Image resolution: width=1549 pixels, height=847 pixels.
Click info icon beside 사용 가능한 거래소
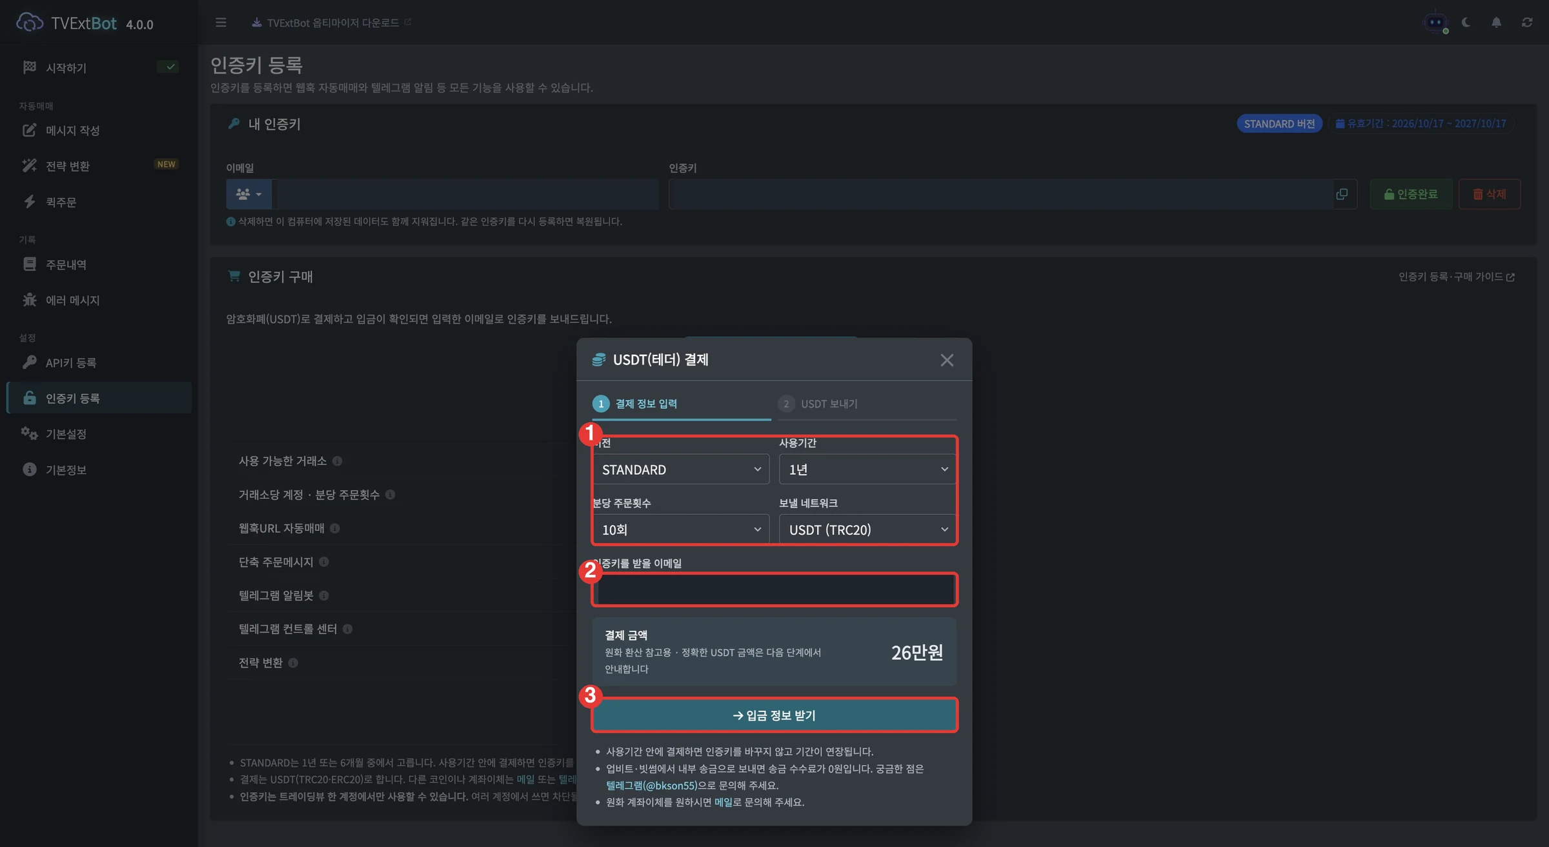[337, 461]
